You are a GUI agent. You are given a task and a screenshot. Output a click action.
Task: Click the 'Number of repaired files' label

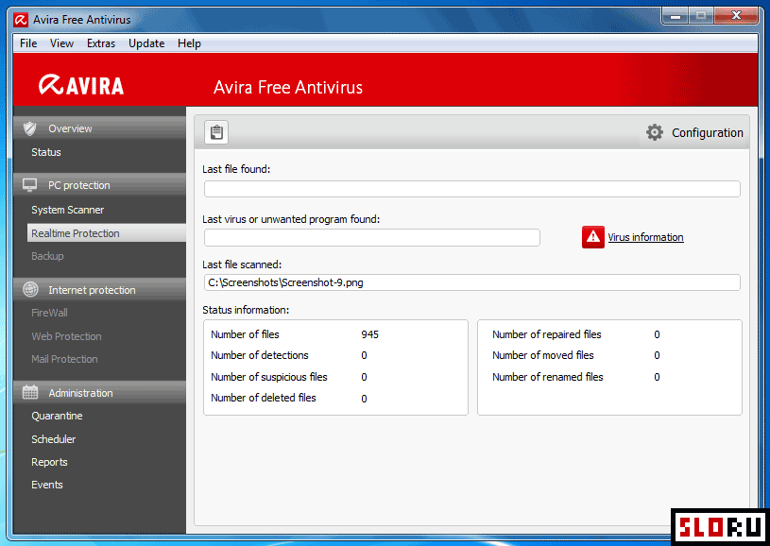click(547, 334)
